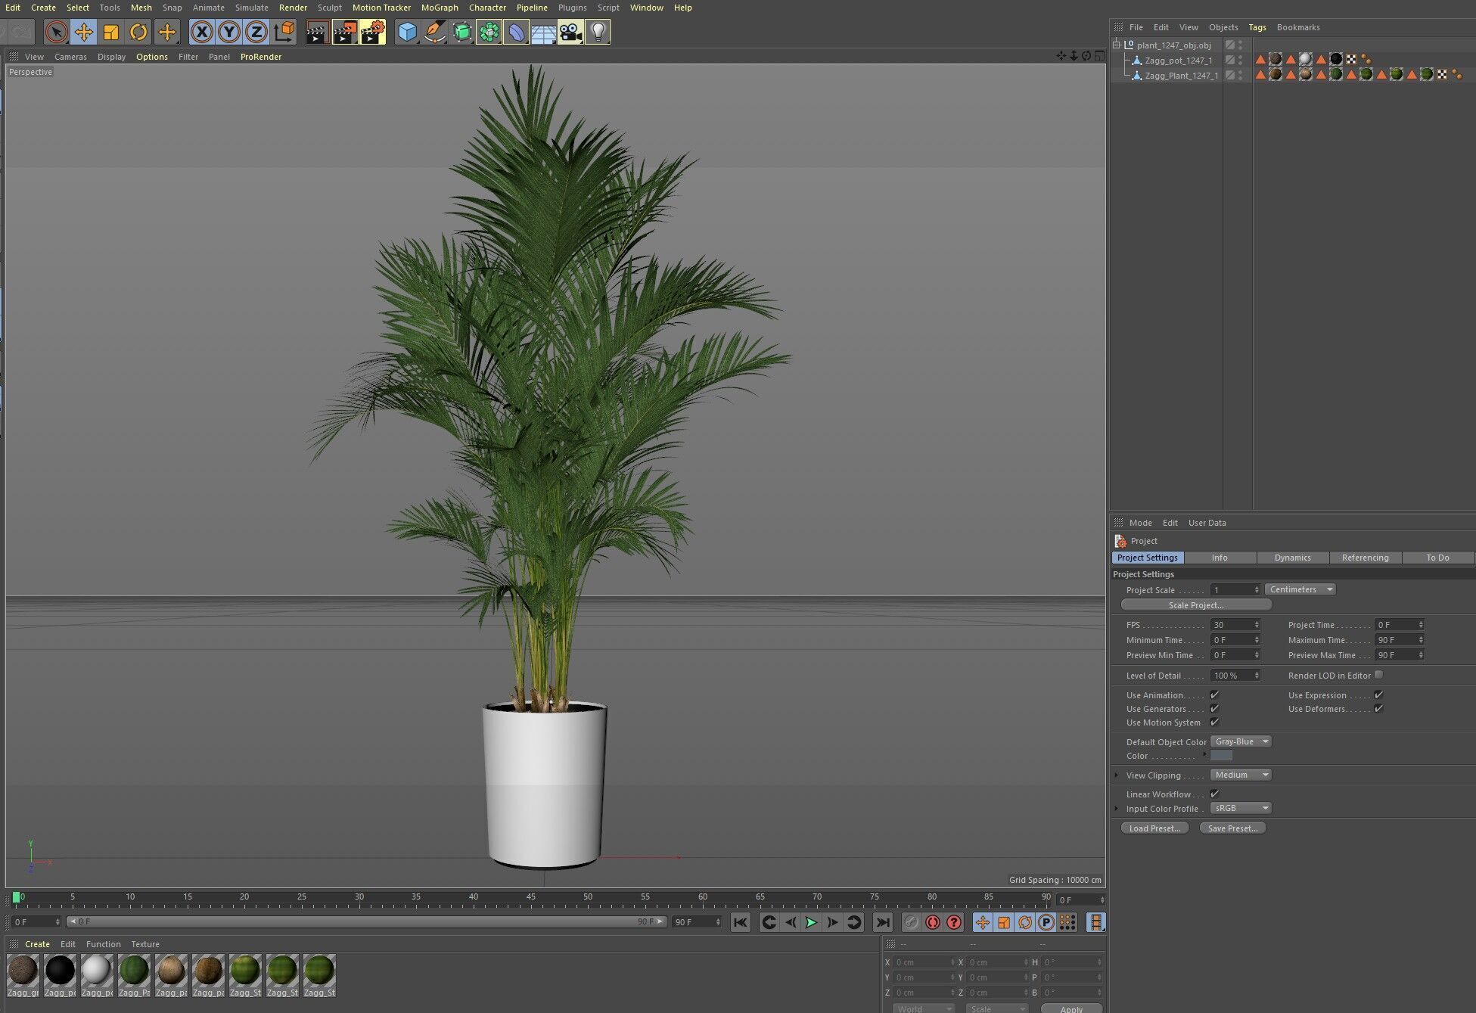The image size is (1476, 1013).
Task: Click the Load Preset... button
Action: (1154, 828)
